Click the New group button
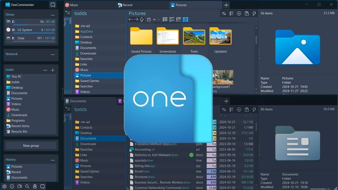The width and height of the screenshot is (338, 190). (31, 145)
